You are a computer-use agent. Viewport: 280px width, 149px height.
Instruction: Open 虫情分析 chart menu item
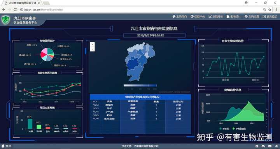[x=216, y=16]
